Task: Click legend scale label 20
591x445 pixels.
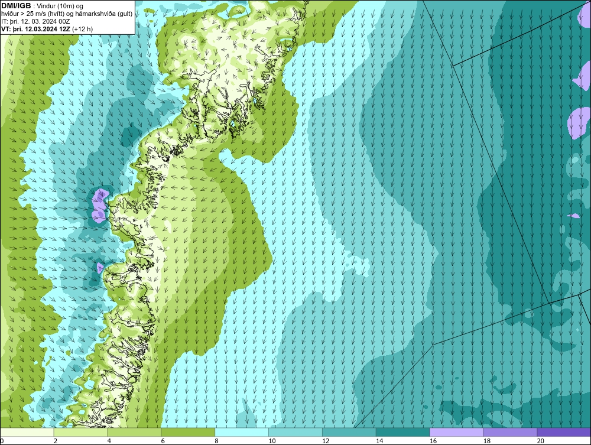Action: (x=541, y=441)
